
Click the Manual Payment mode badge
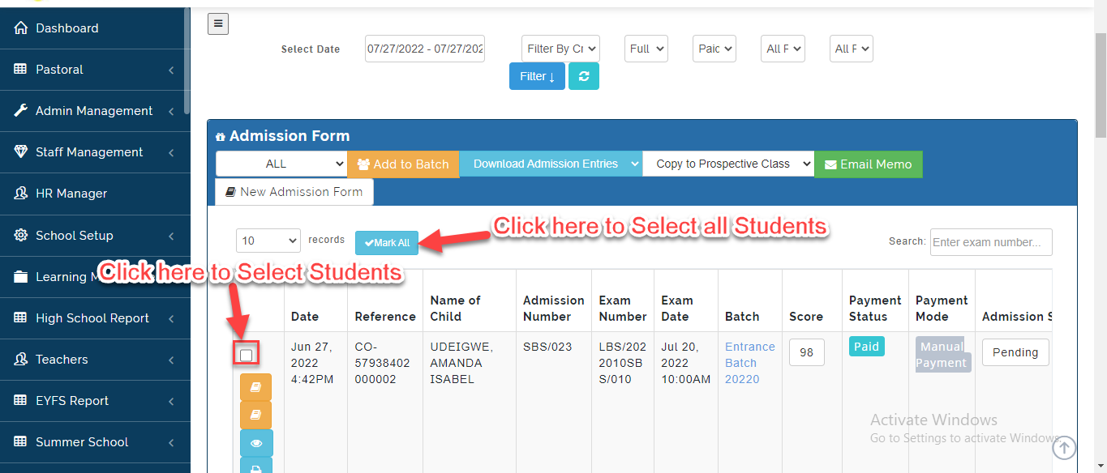coord(942,355)
